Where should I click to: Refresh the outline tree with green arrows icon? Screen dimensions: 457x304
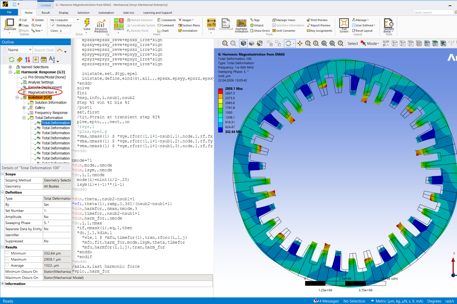(11, 60)
